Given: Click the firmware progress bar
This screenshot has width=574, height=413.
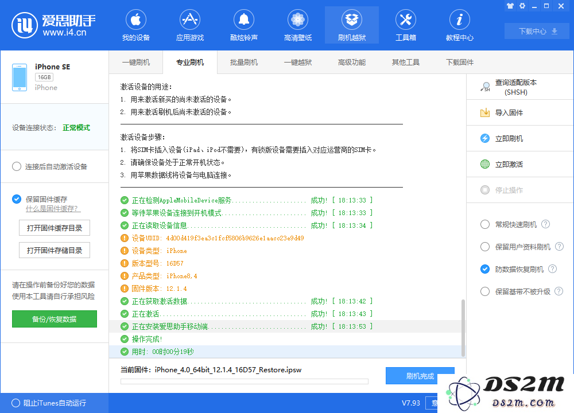Looking at the screenshot, I should tap(244, 381).
